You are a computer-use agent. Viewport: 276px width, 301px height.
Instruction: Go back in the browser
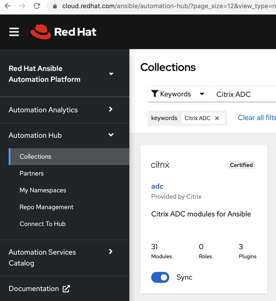8,6
